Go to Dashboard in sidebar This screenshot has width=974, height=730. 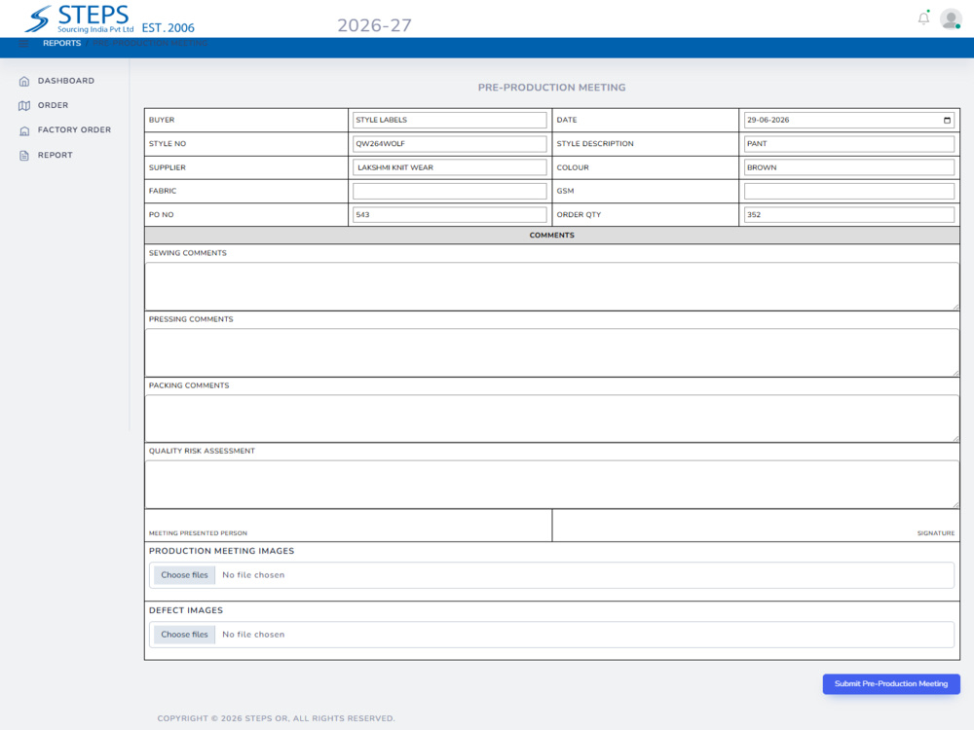(x=66, y=81)
